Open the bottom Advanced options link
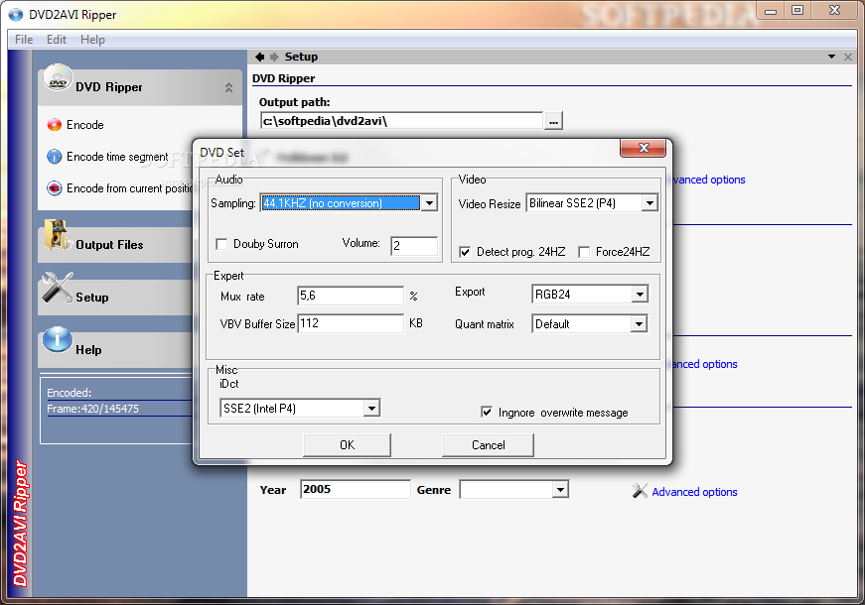This screenshot has width=865, height=605. point(694,492)
